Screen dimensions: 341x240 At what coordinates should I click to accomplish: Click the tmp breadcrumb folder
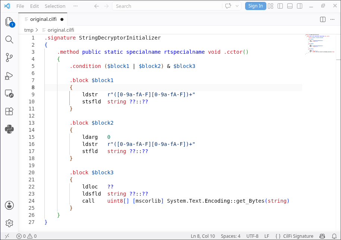(x=29, y=30)
